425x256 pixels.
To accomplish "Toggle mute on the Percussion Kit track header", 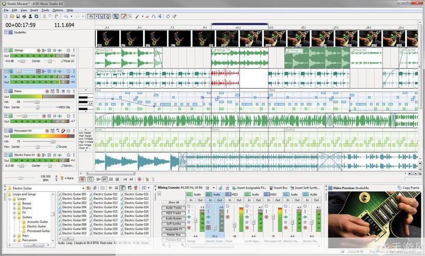I will pos(69,131).
